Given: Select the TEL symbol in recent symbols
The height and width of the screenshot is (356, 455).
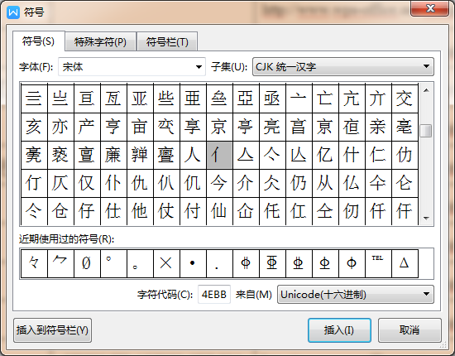Looking at the screenshot, I should [378, 263].
